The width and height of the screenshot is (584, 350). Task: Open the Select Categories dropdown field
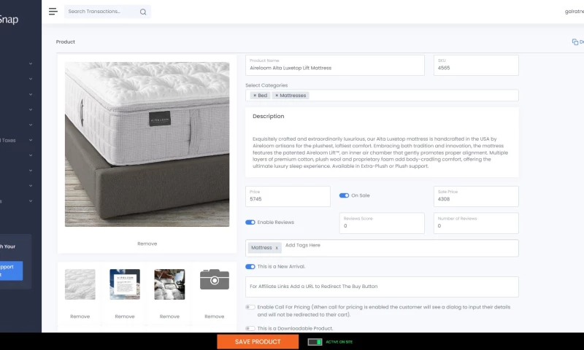point(409,96)
